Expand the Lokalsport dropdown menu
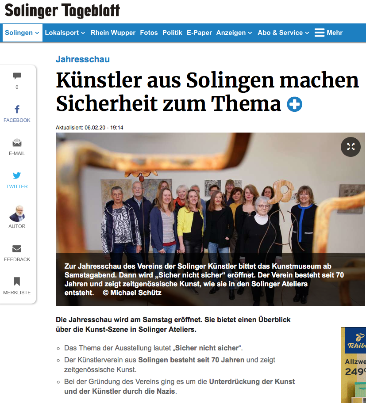 [65, 33]
